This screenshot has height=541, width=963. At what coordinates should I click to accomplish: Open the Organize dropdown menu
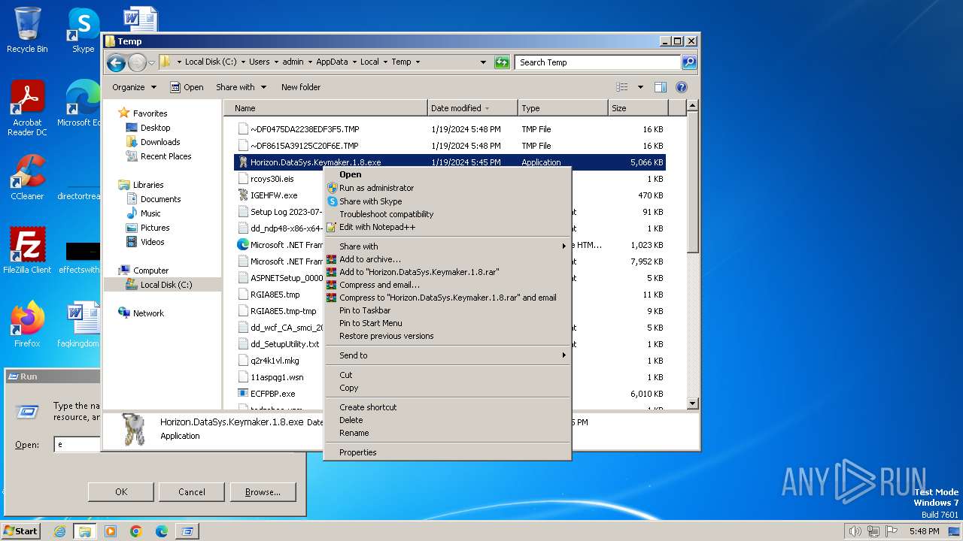pyautogui.click(x=134, y=87)
